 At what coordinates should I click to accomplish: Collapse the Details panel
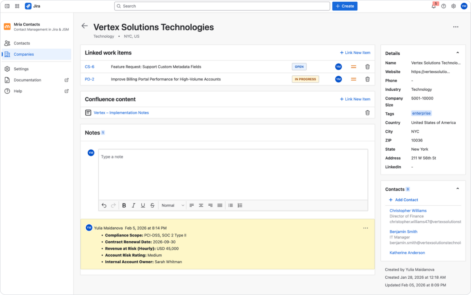458,53
